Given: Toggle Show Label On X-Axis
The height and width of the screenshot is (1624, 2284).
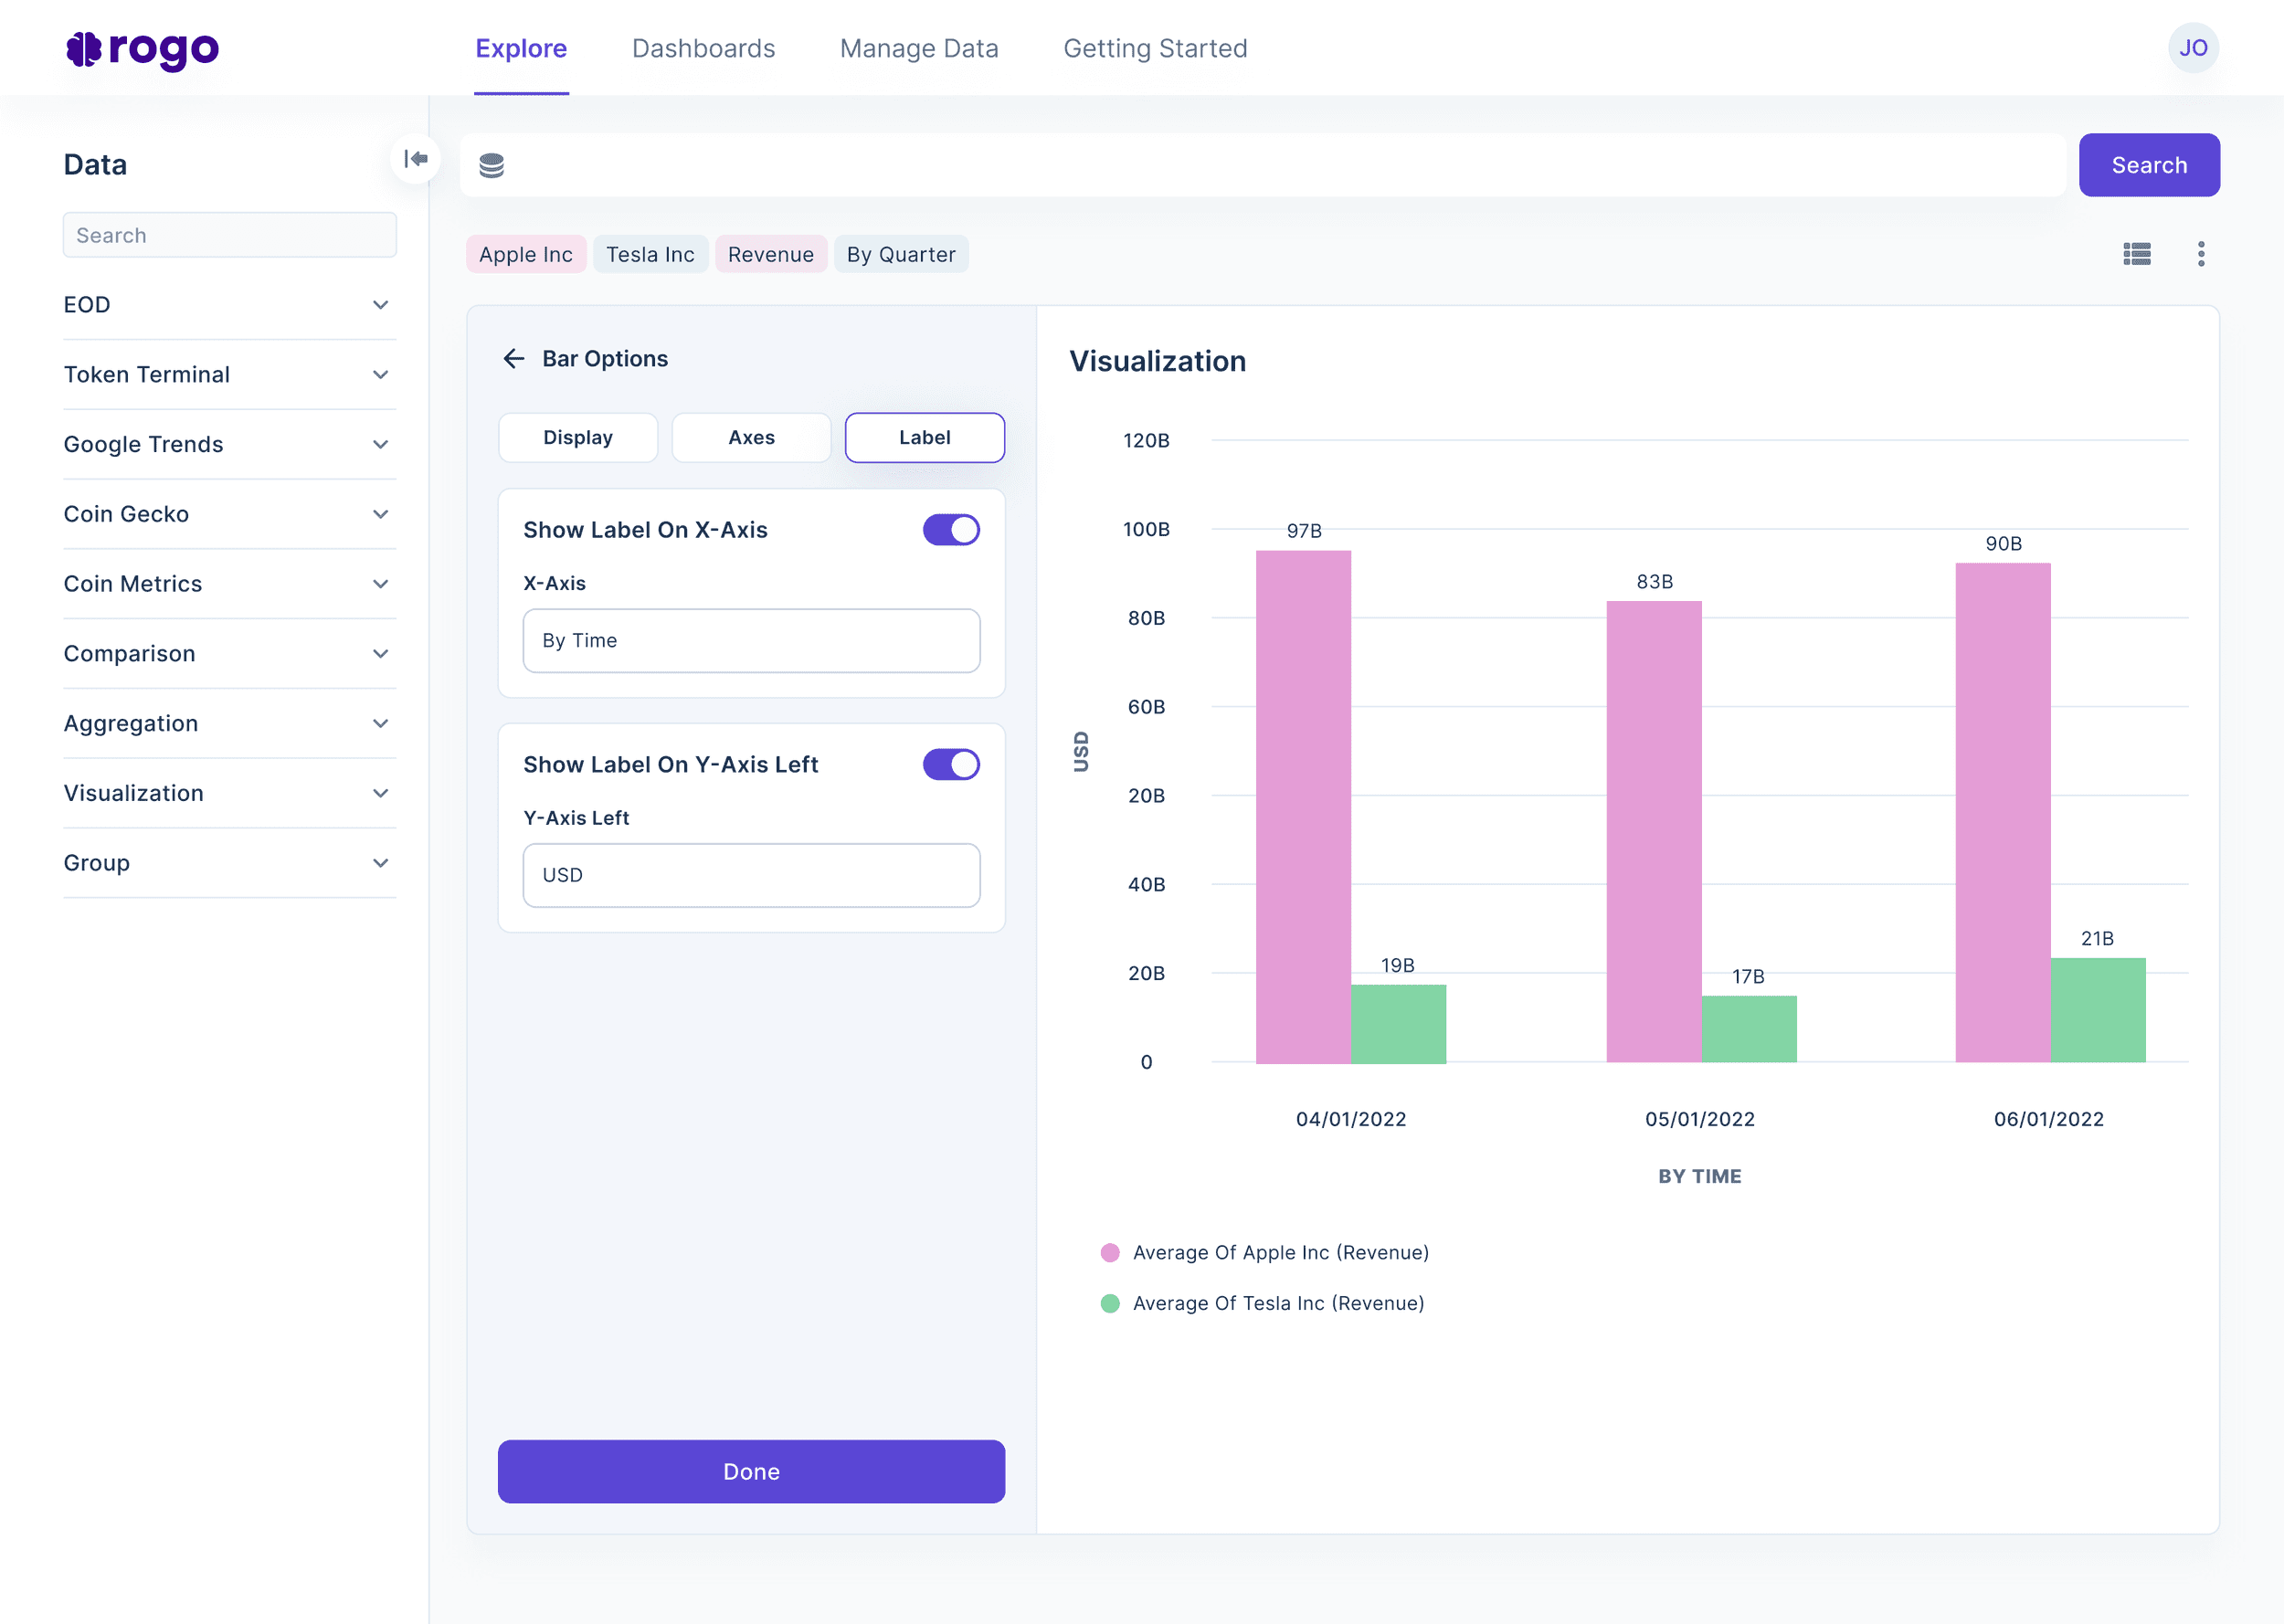Looking at the screenshot, I should tap(950, 530).
